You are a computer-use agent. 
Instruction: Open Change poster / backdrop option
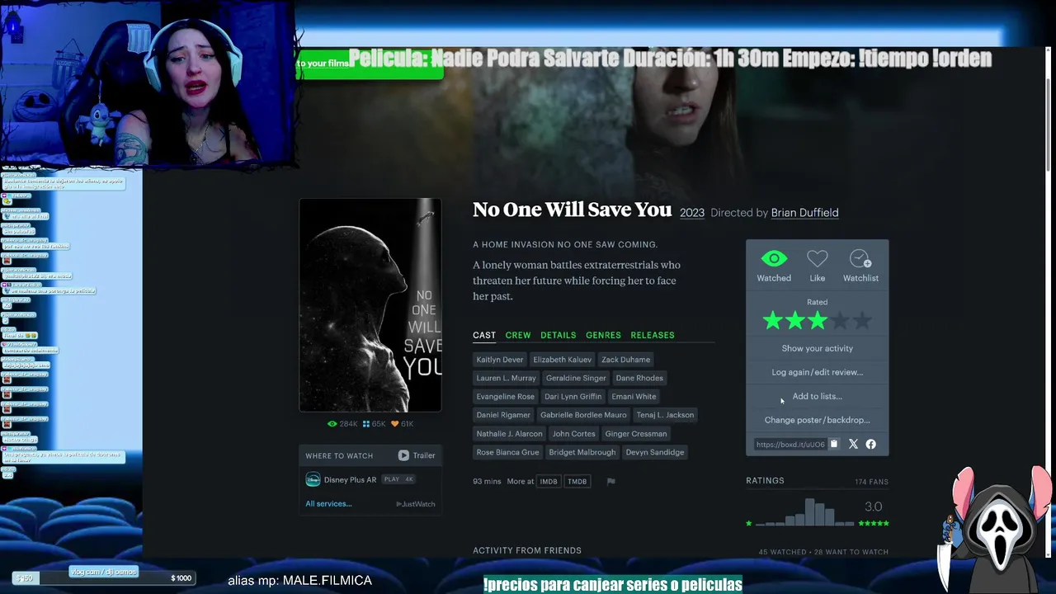click(818, 420)
